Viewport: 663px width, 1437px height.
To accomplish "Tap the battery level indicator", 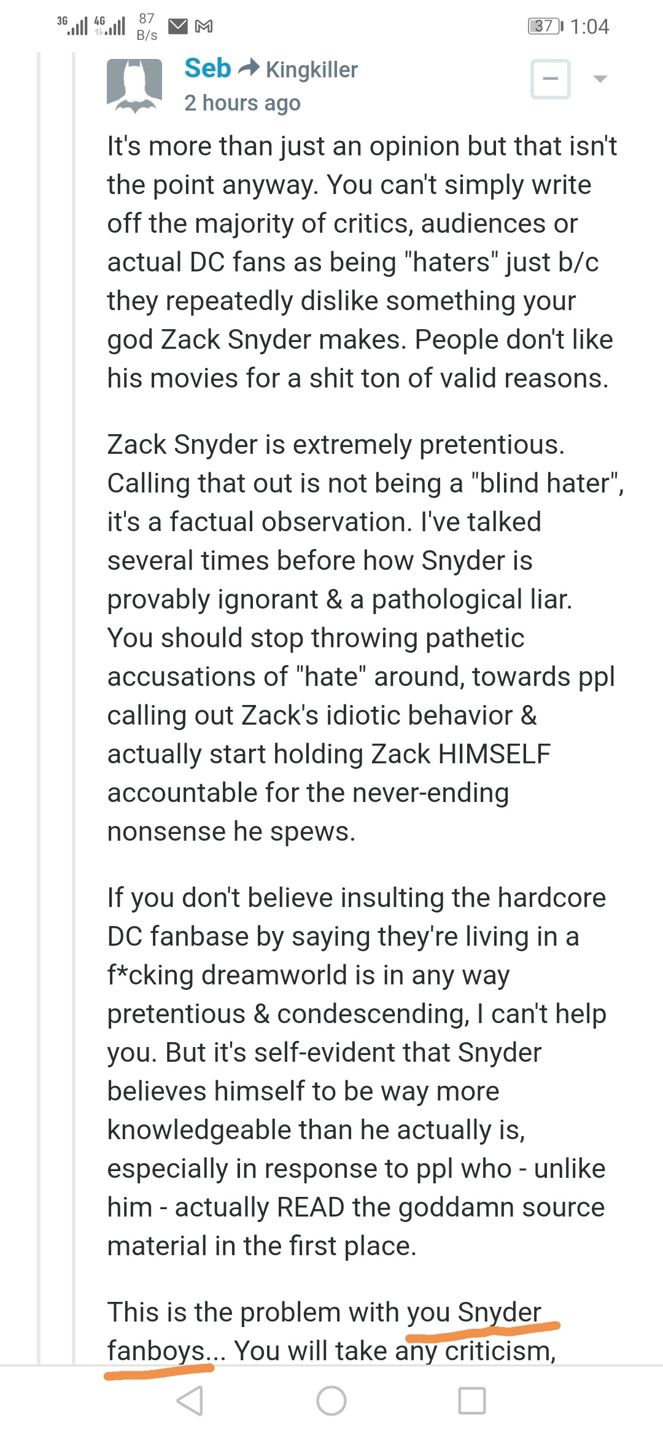I will (546, 26).
